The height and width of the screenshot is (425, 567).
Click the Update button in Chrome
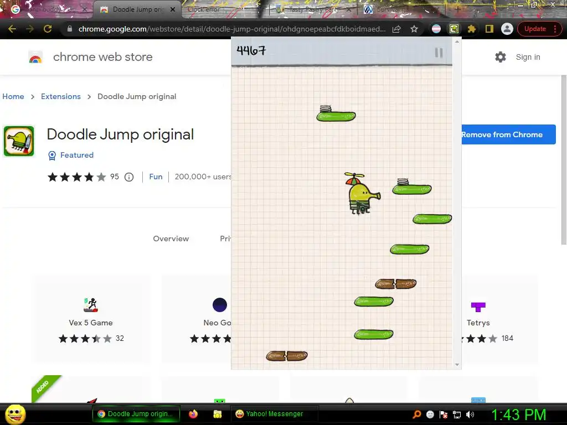[535, 29]
